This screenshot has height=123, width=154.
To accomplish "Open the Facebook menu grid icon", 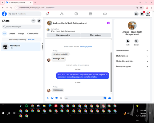I will [136, 14].
